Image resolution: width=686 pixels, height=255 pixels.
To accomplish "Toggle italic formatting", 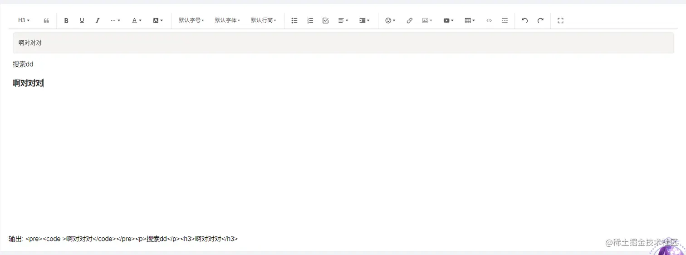I will (97, 20).
